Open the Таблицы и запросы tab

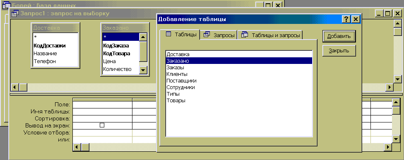[x=270, y=35]
